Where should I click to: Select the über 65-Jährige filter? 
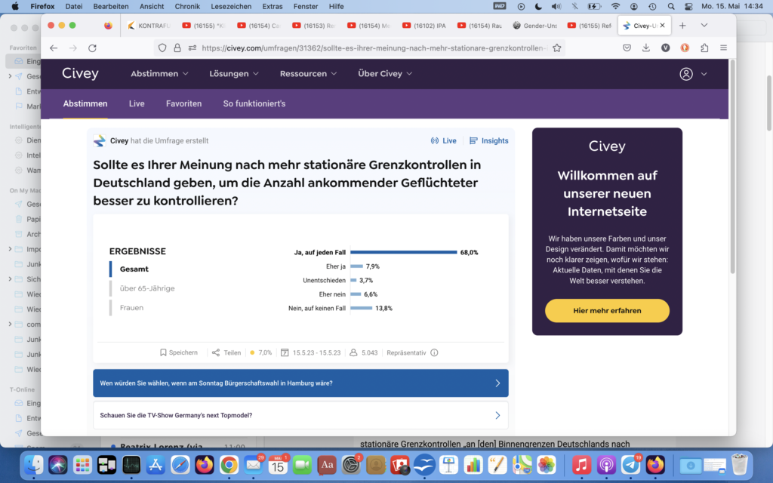[147, 288]
